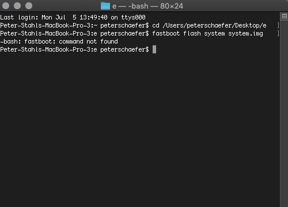Click the "/Users/peterschaefer/Desktop/e" path text

coord(214,26)
